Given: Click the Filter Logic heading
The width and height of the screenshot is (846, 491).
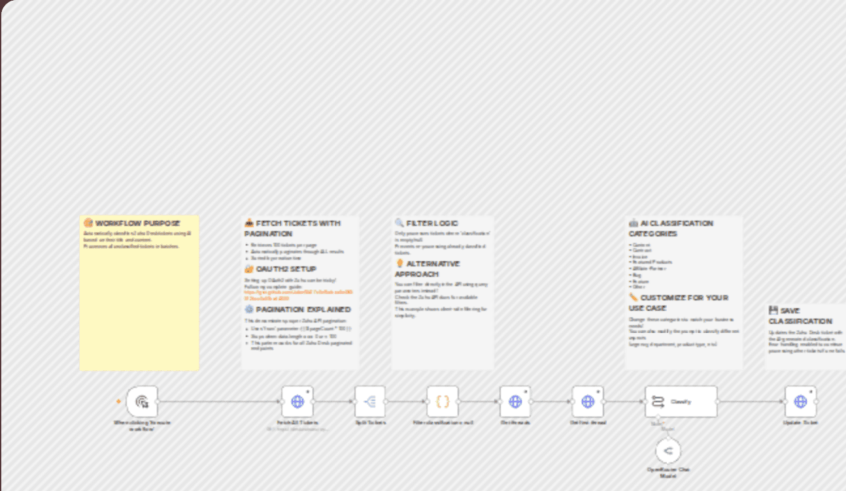Looking at the screenshot, I should click(426, 223).
